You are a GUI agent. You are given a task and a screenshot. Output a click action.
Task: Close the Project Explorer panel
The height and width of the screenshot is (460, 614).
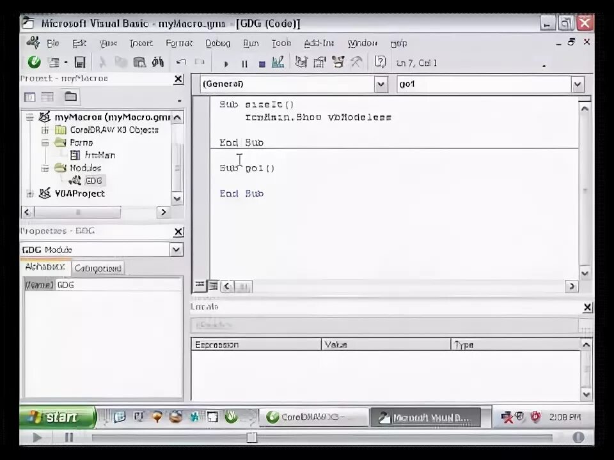[178, 79]
